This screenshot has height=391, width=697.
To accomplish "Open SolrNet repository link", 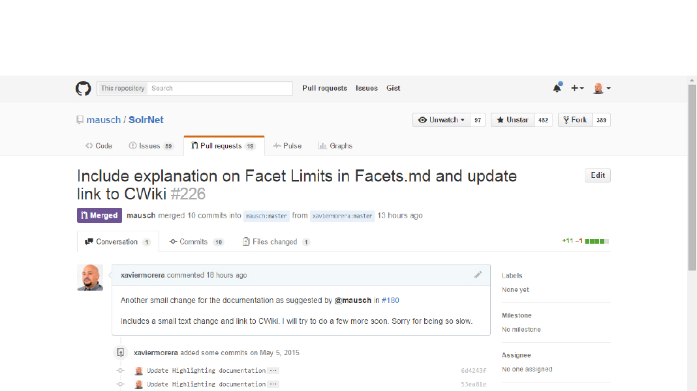I will pyautogui.click(x=146, y=120).
